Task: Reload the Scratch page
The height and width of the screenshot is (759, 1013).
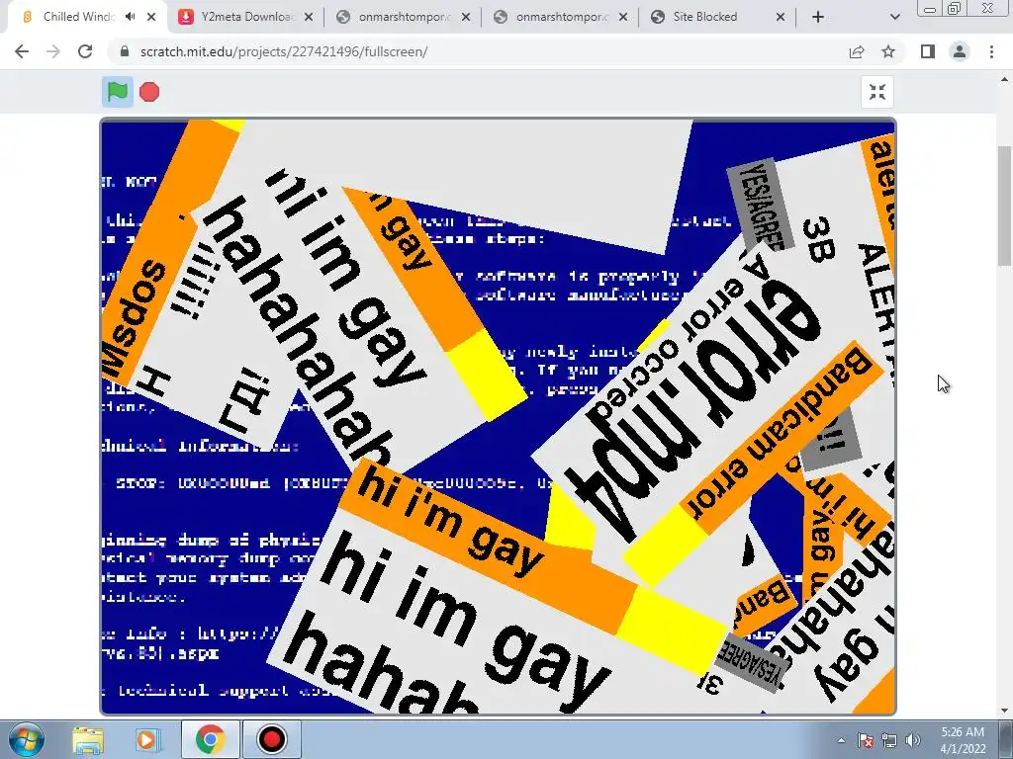Action: pos(85,51)
